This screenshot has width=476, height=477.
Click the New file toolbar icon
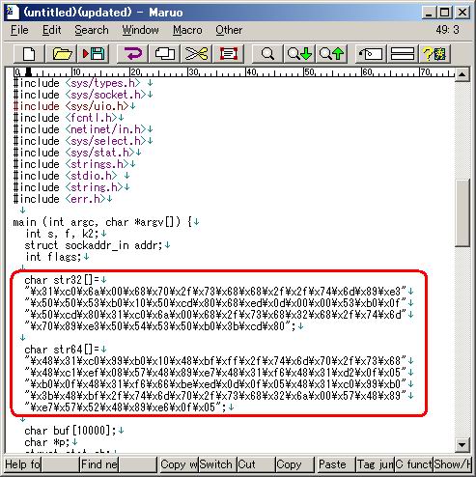tap(29, 54)
